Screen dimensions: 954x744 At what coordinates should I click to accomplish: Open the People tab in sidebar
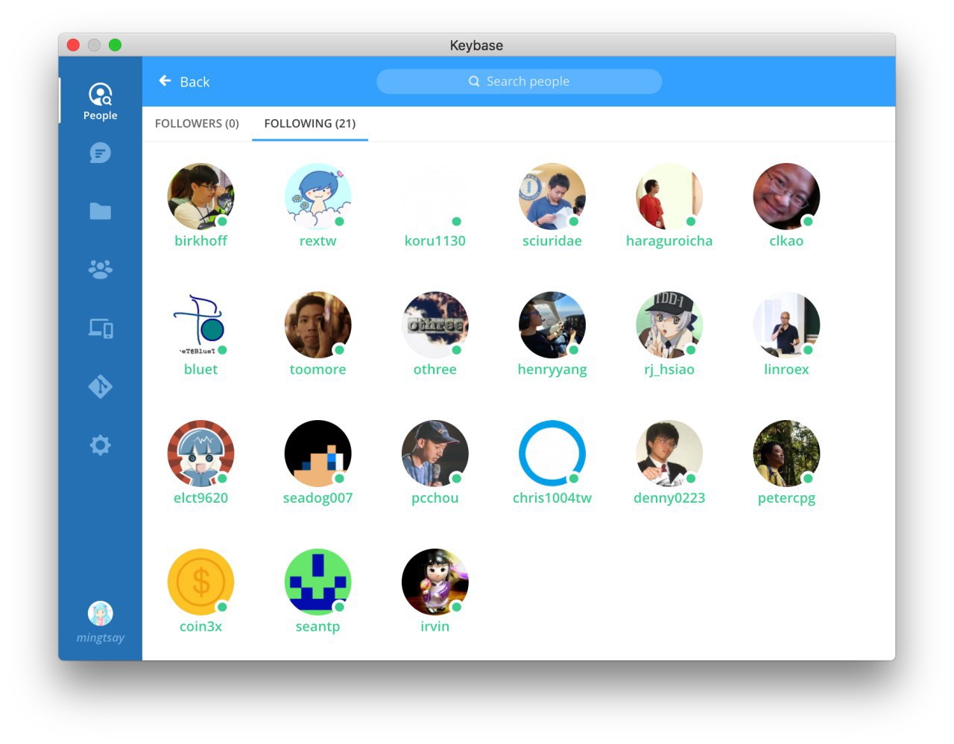101,101
